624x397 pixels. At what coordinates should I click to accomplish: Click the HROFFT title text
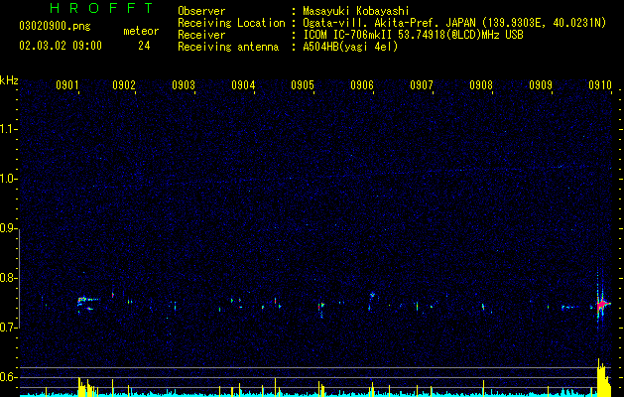click(101, 8)
